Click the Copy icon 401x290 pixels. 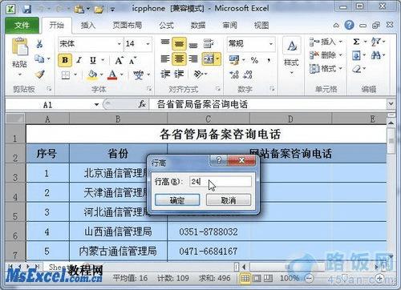pyautogui.click(x=39, y=58)
